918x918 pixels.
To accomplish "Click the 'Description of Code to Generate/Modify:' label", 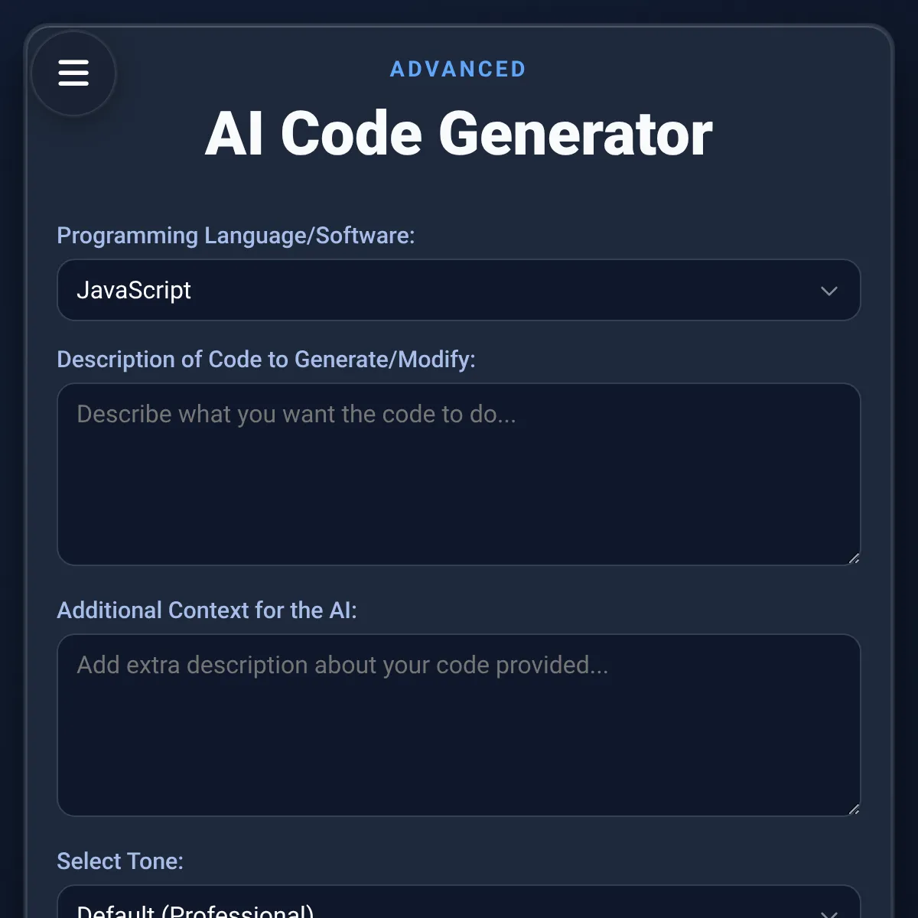I will (x=266, y=360).
